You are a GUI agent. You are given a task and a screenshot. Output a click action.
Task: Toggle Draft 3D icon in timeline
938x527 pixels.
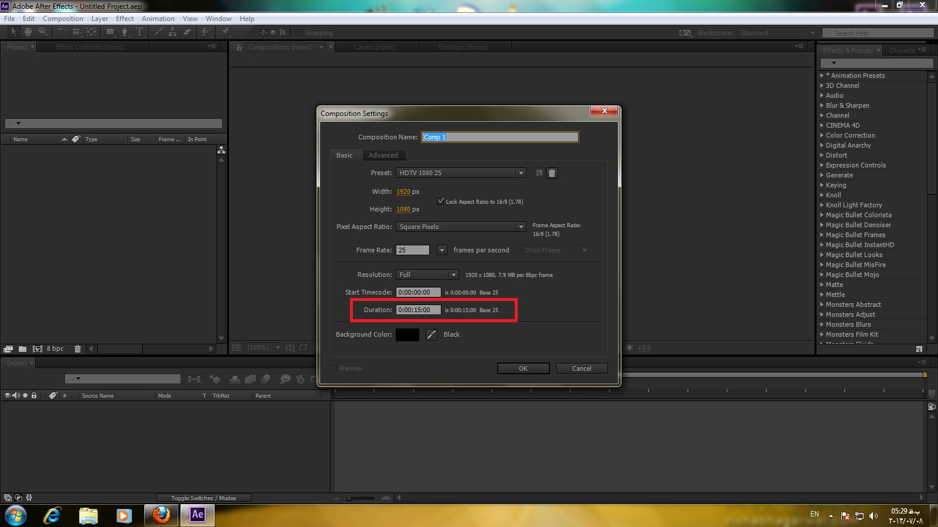click(x=215, y=379)
